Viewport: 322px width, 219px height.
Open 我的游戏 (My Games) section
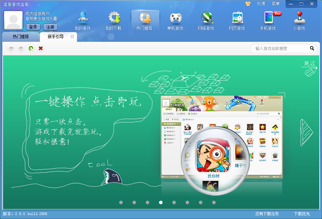pos(83,21)
